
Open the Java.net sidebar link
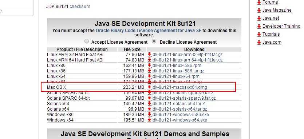271,18
